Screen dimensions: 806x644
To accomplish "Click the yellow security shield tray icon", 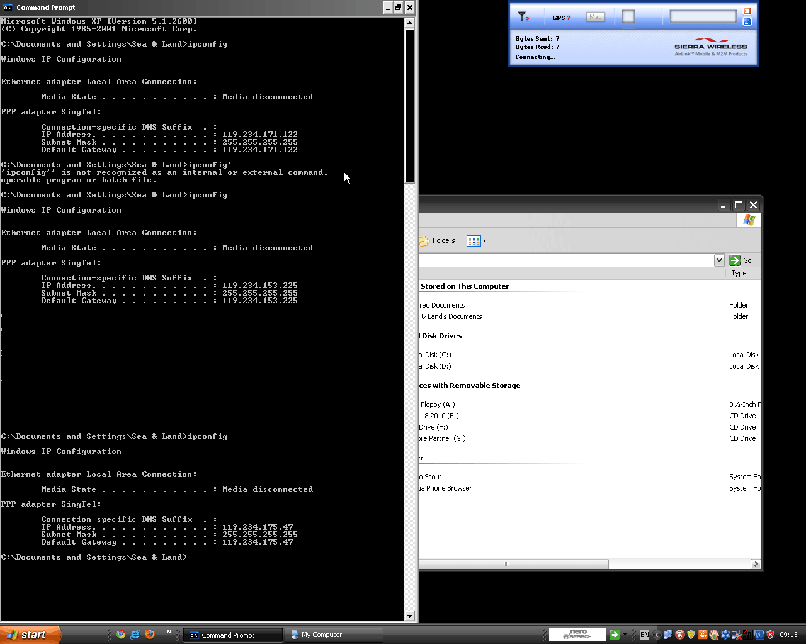I will tap(691, 635).
